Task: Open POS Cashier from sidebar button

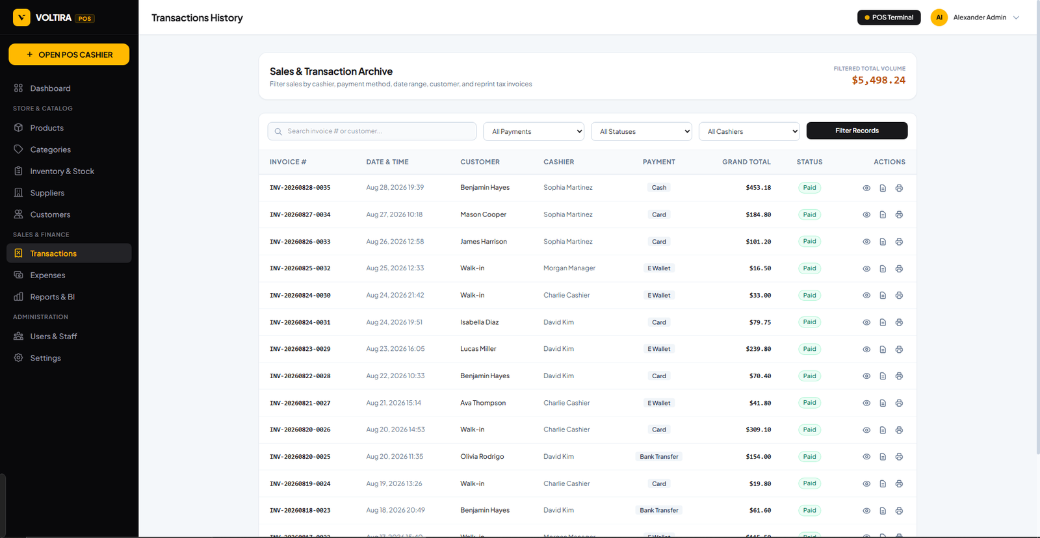Action: pyautogui.click(x=69, y=55)
